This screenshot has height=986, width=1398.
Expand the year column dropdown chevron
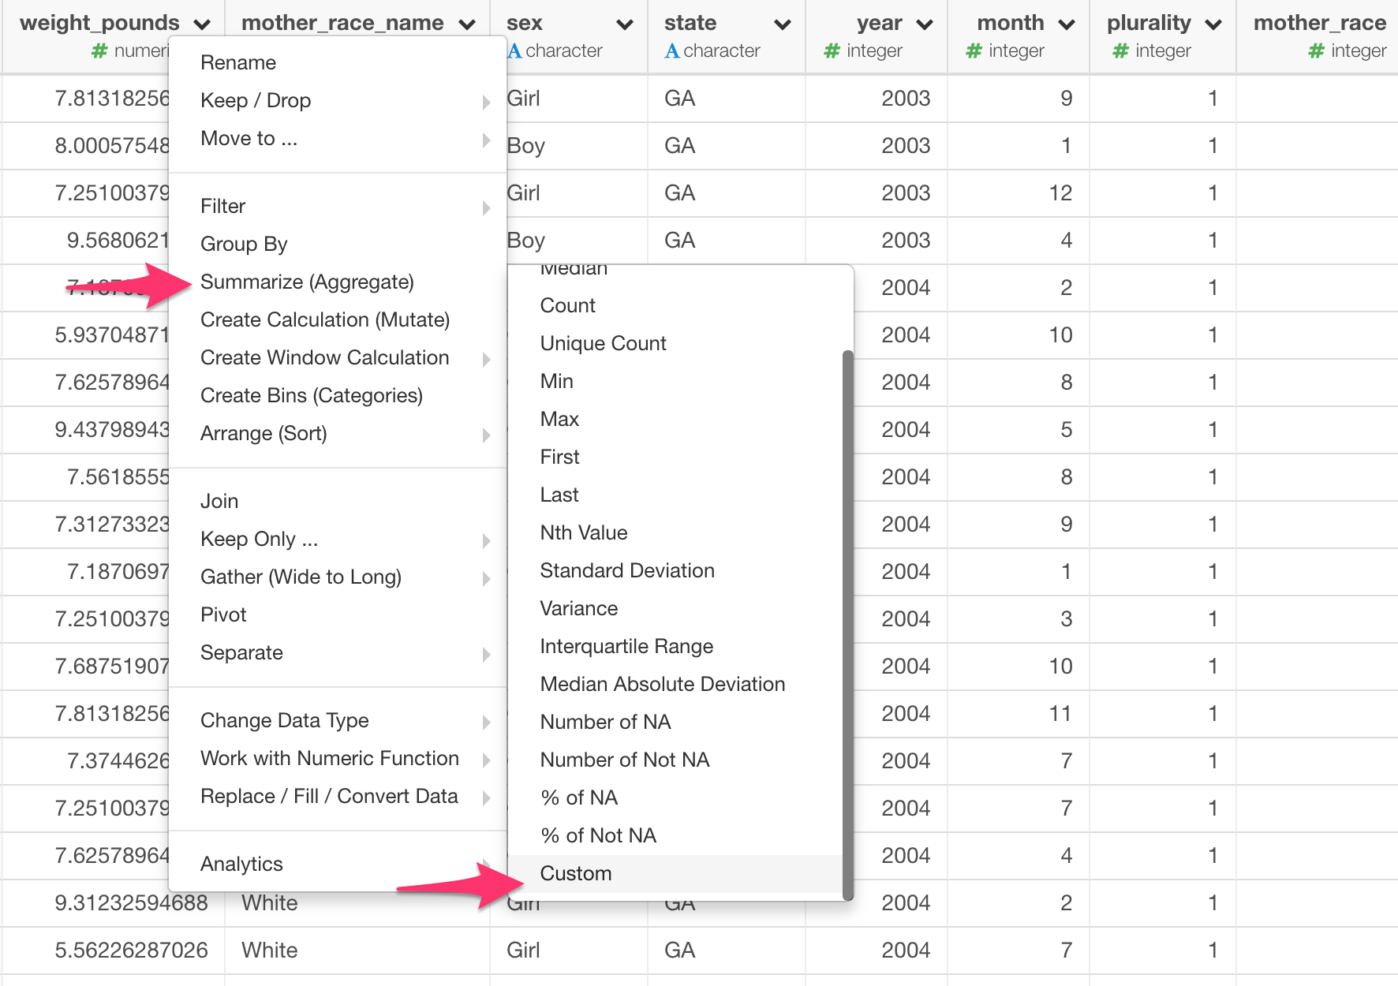pyautogui.click(x=925, y=24)
